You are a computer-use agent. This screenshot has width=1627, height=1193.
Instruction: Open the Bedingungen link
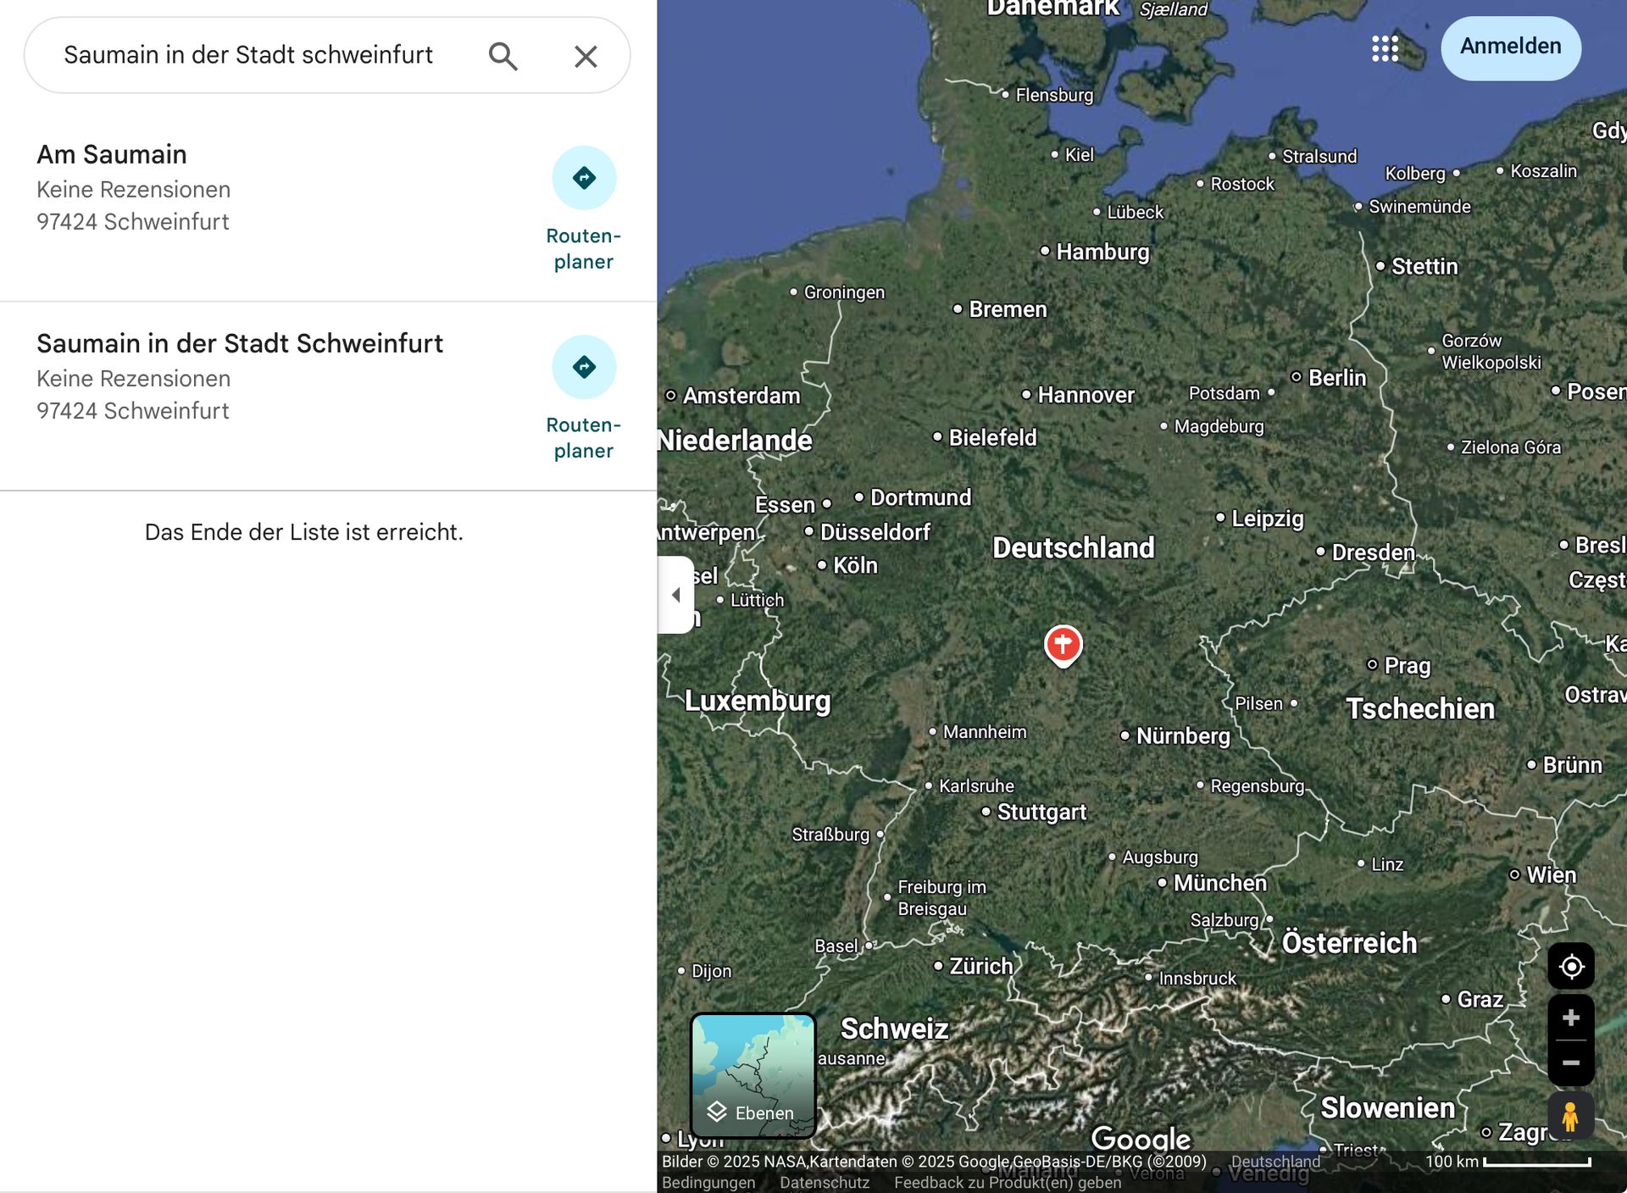(x=708, y=1183)
